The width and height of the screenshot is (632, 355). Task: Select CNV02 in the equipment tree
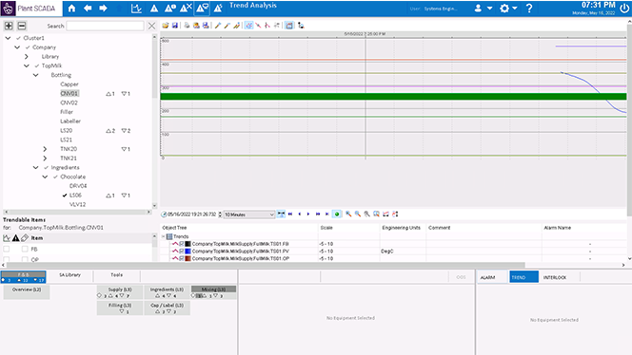coord(69,103)
